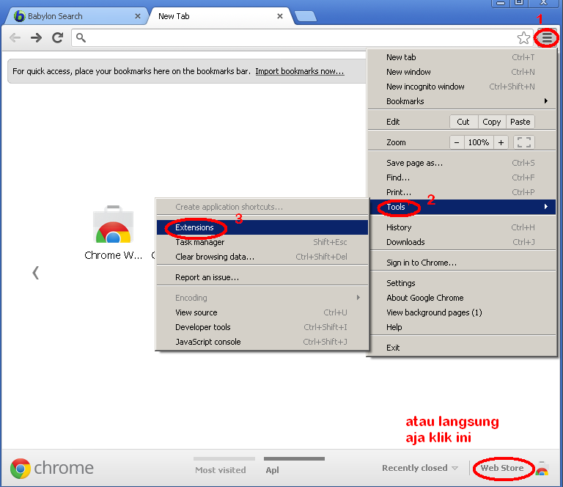Click the Chrome W… app label

(x=113, y=255)
